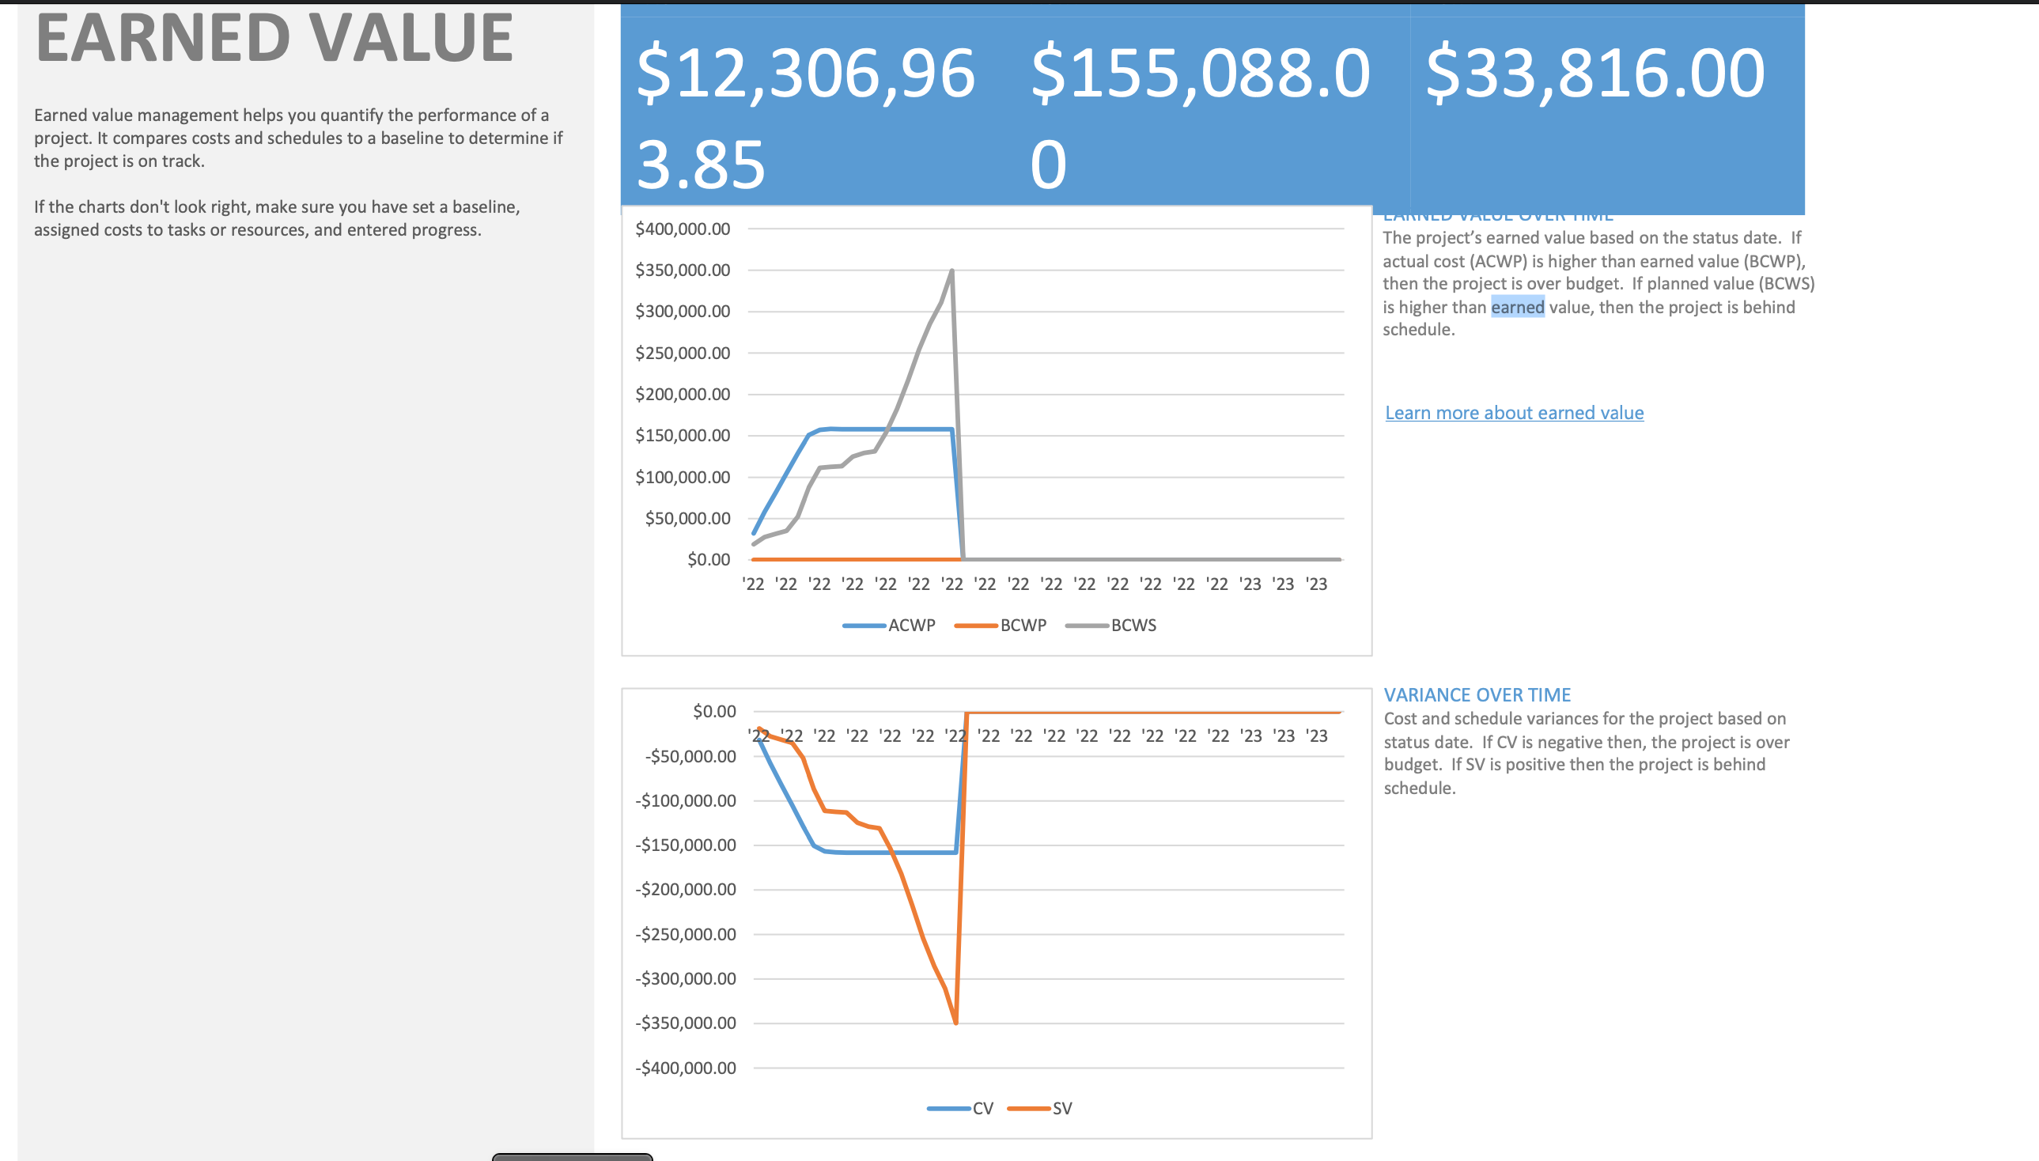Click the gray BCWS line peak near $350,000
This screenshot has width=2039, height=1161.
coord(951,272)
